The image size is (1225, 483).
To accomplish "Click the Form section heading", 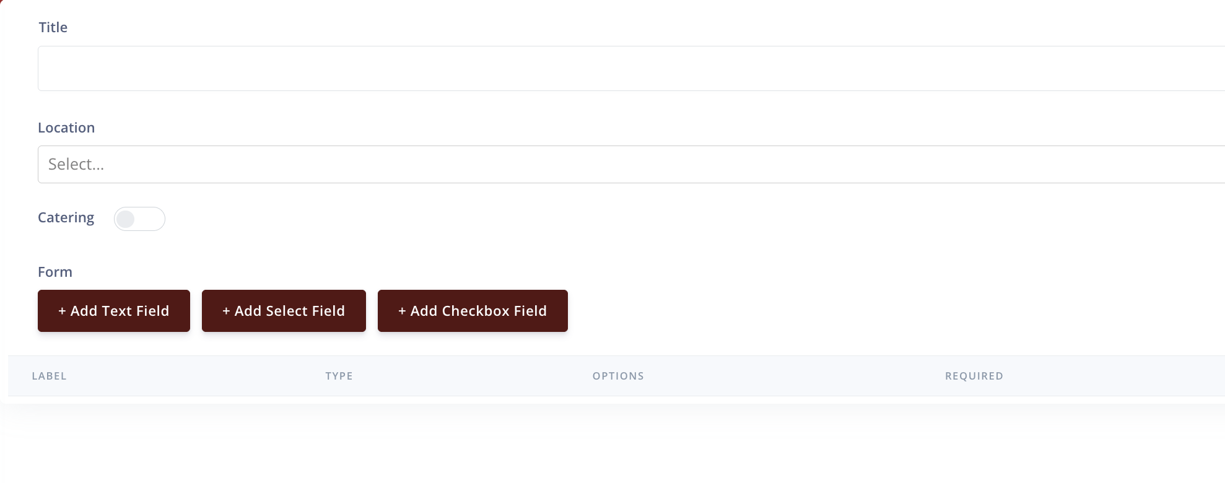I will coord(55,272).
